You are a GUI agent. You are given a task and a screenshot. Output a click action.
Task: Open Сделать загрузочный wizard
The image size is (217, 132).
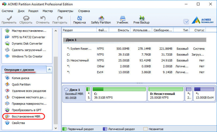point(25,50)
